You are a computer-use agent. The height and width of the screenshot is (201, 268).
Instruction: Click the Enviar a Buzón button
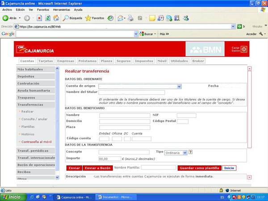98,168
